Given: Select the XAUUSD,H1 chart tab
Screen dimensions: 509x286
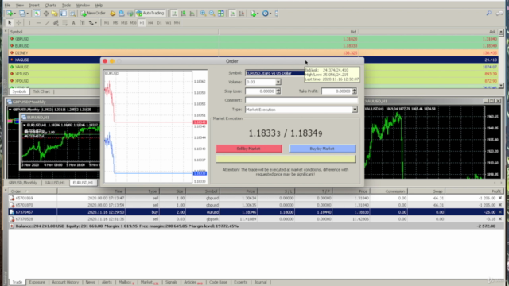Looking at the screenshot, I should (55, 183).
